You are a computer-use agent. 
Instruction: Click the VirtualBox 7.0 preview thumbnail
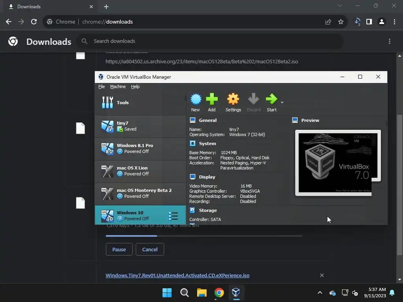pos(338,163)
